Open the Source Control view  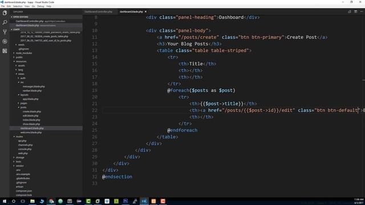pyautogui.click(x=5, y=32)
